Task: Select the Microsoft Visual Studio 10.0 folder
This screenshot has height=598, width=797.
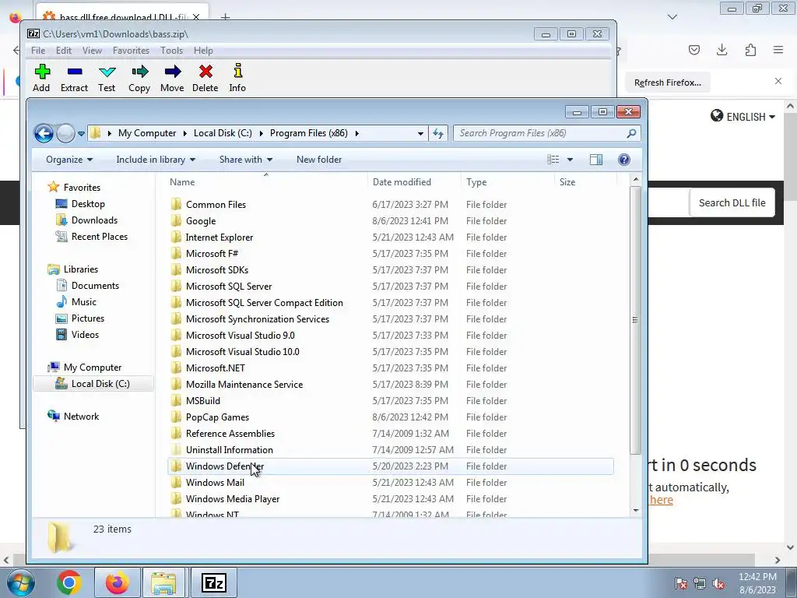Action: coord(391,352)
